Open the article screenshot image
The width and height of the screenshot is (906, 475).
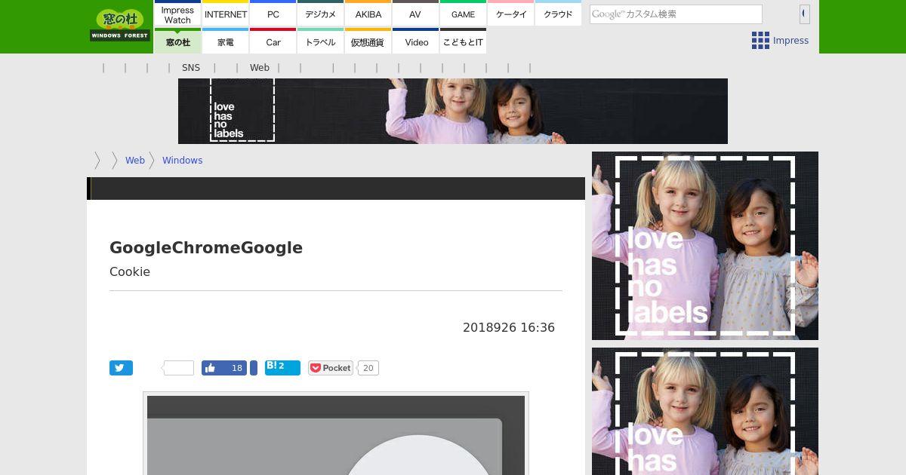click(x=336, y=435)
